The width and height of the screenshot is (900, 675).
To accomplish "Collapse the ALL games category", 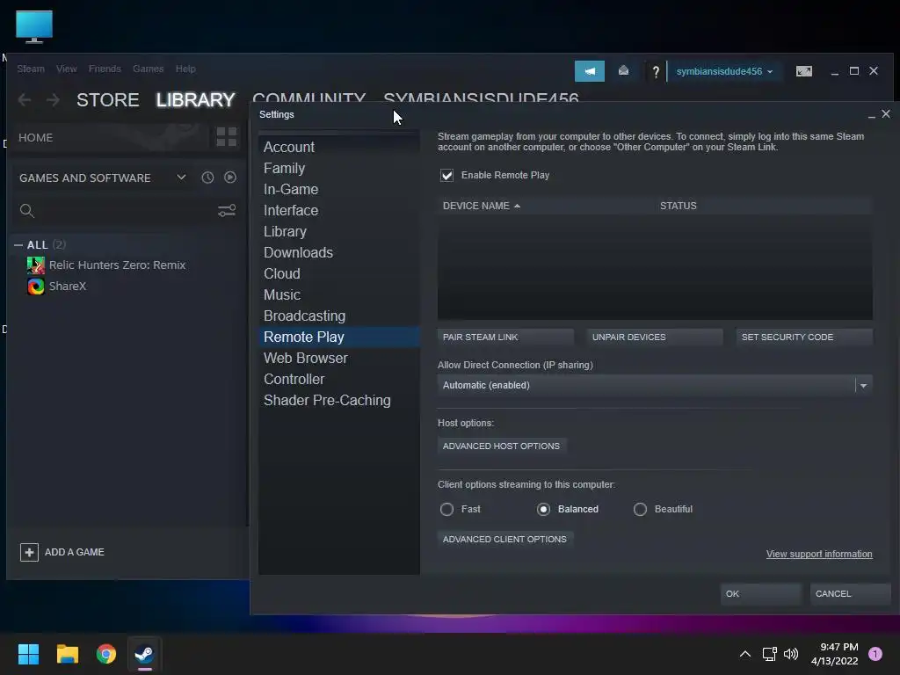I will click(x=18, y=245).
